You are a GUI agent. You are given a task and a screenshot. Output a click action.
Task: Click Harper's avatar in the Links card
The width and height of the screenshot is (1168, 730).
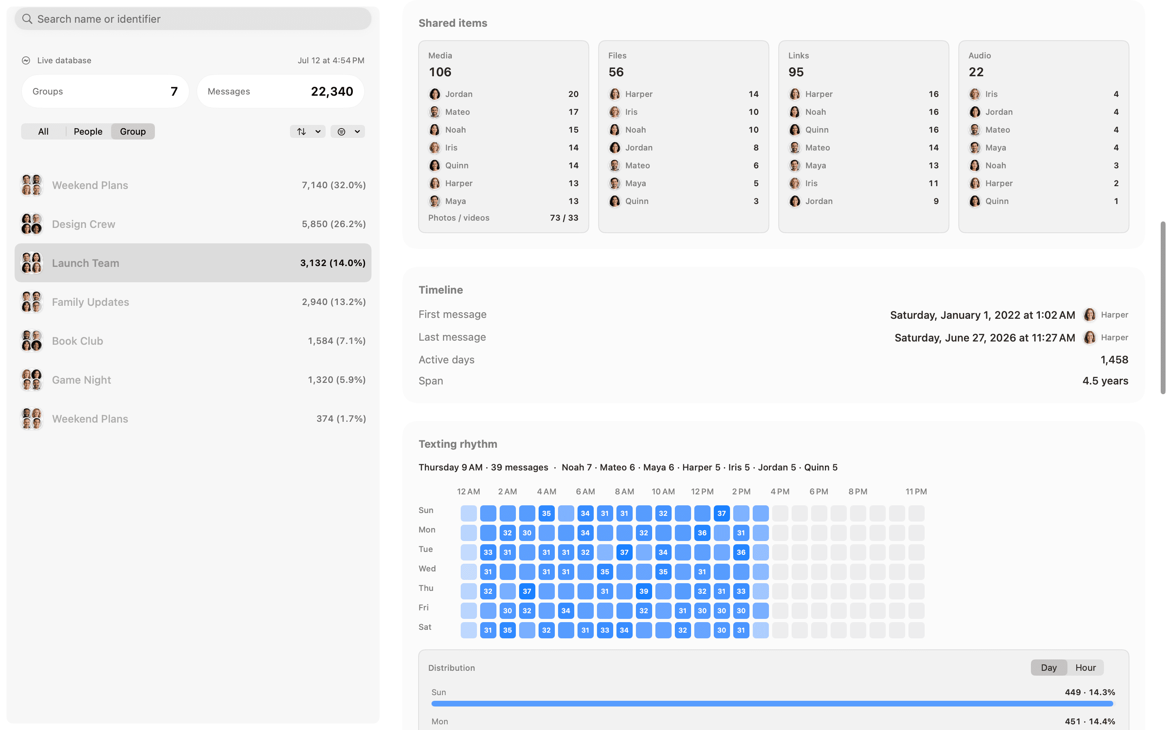795,94
